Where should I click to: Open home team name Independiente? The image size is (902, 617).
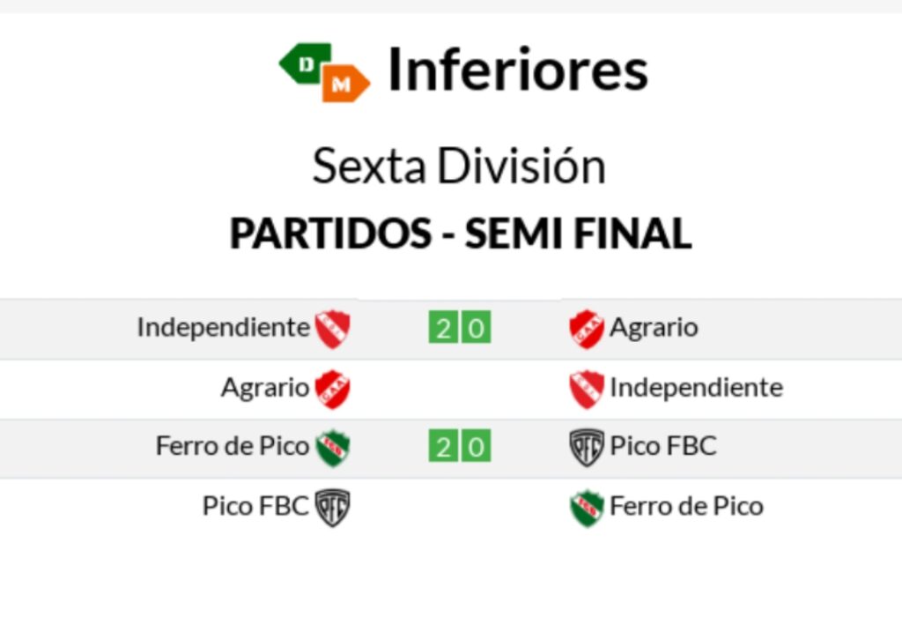[223, 328]
